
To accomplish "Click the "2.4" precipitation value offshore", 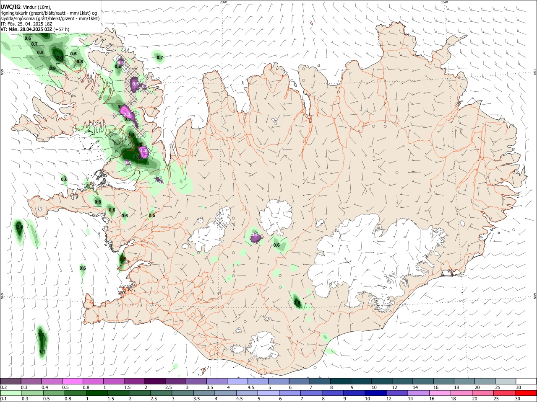I will (19, 227).
